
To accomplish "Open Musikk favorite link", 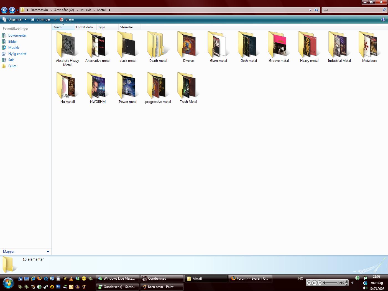I will [x=14, y=48].
